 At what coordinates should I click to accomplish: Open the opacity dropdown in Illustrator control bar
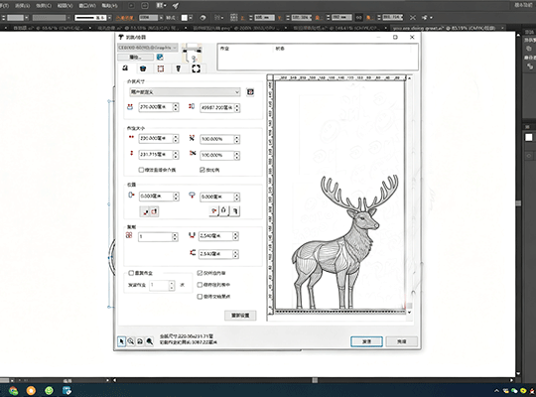161,18
